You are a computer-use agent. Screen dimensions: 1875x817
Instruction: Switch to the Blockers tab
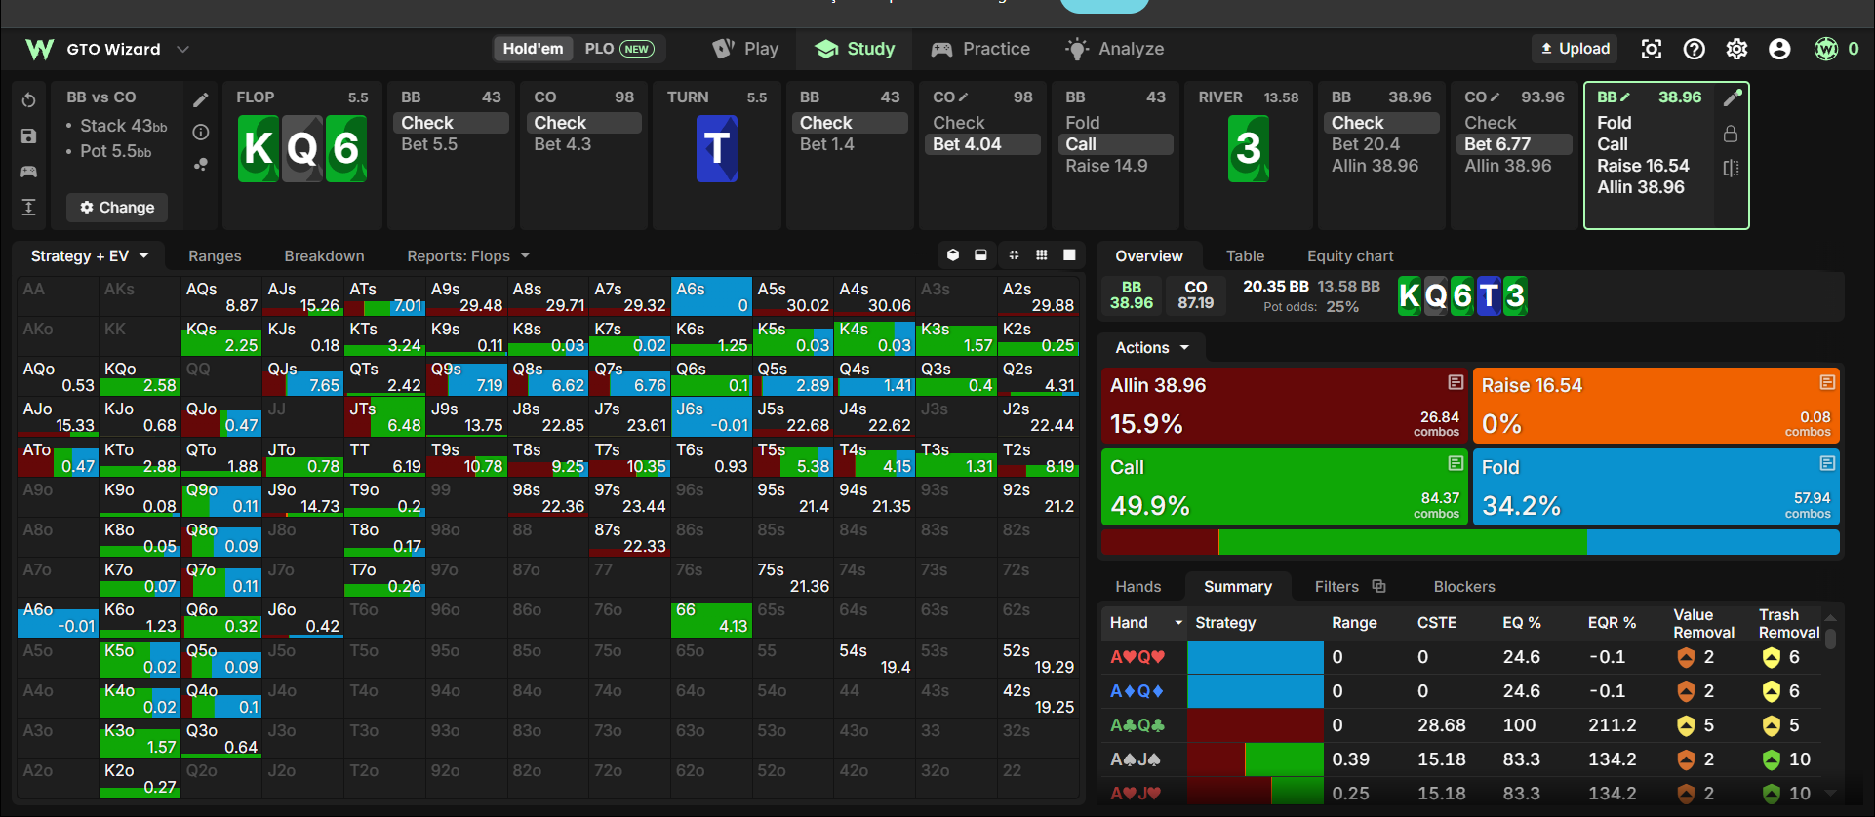tap(1464, 587)
